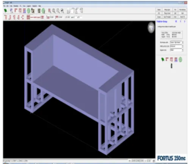
Task: Click the first magnifier zoom icon in toolbar
Action: click(50, 11)
